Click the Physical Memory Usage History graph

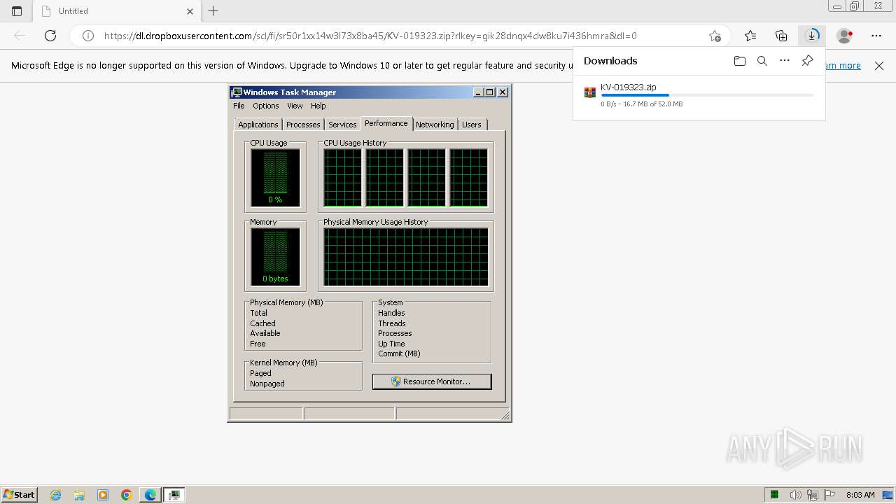406,257
